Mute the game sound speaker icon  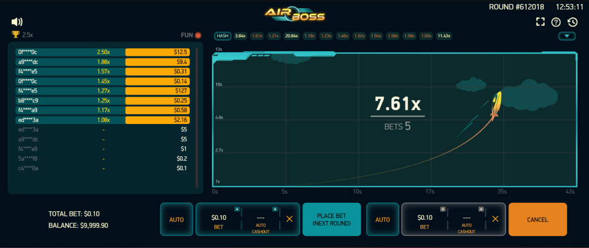tap(17, 22)
